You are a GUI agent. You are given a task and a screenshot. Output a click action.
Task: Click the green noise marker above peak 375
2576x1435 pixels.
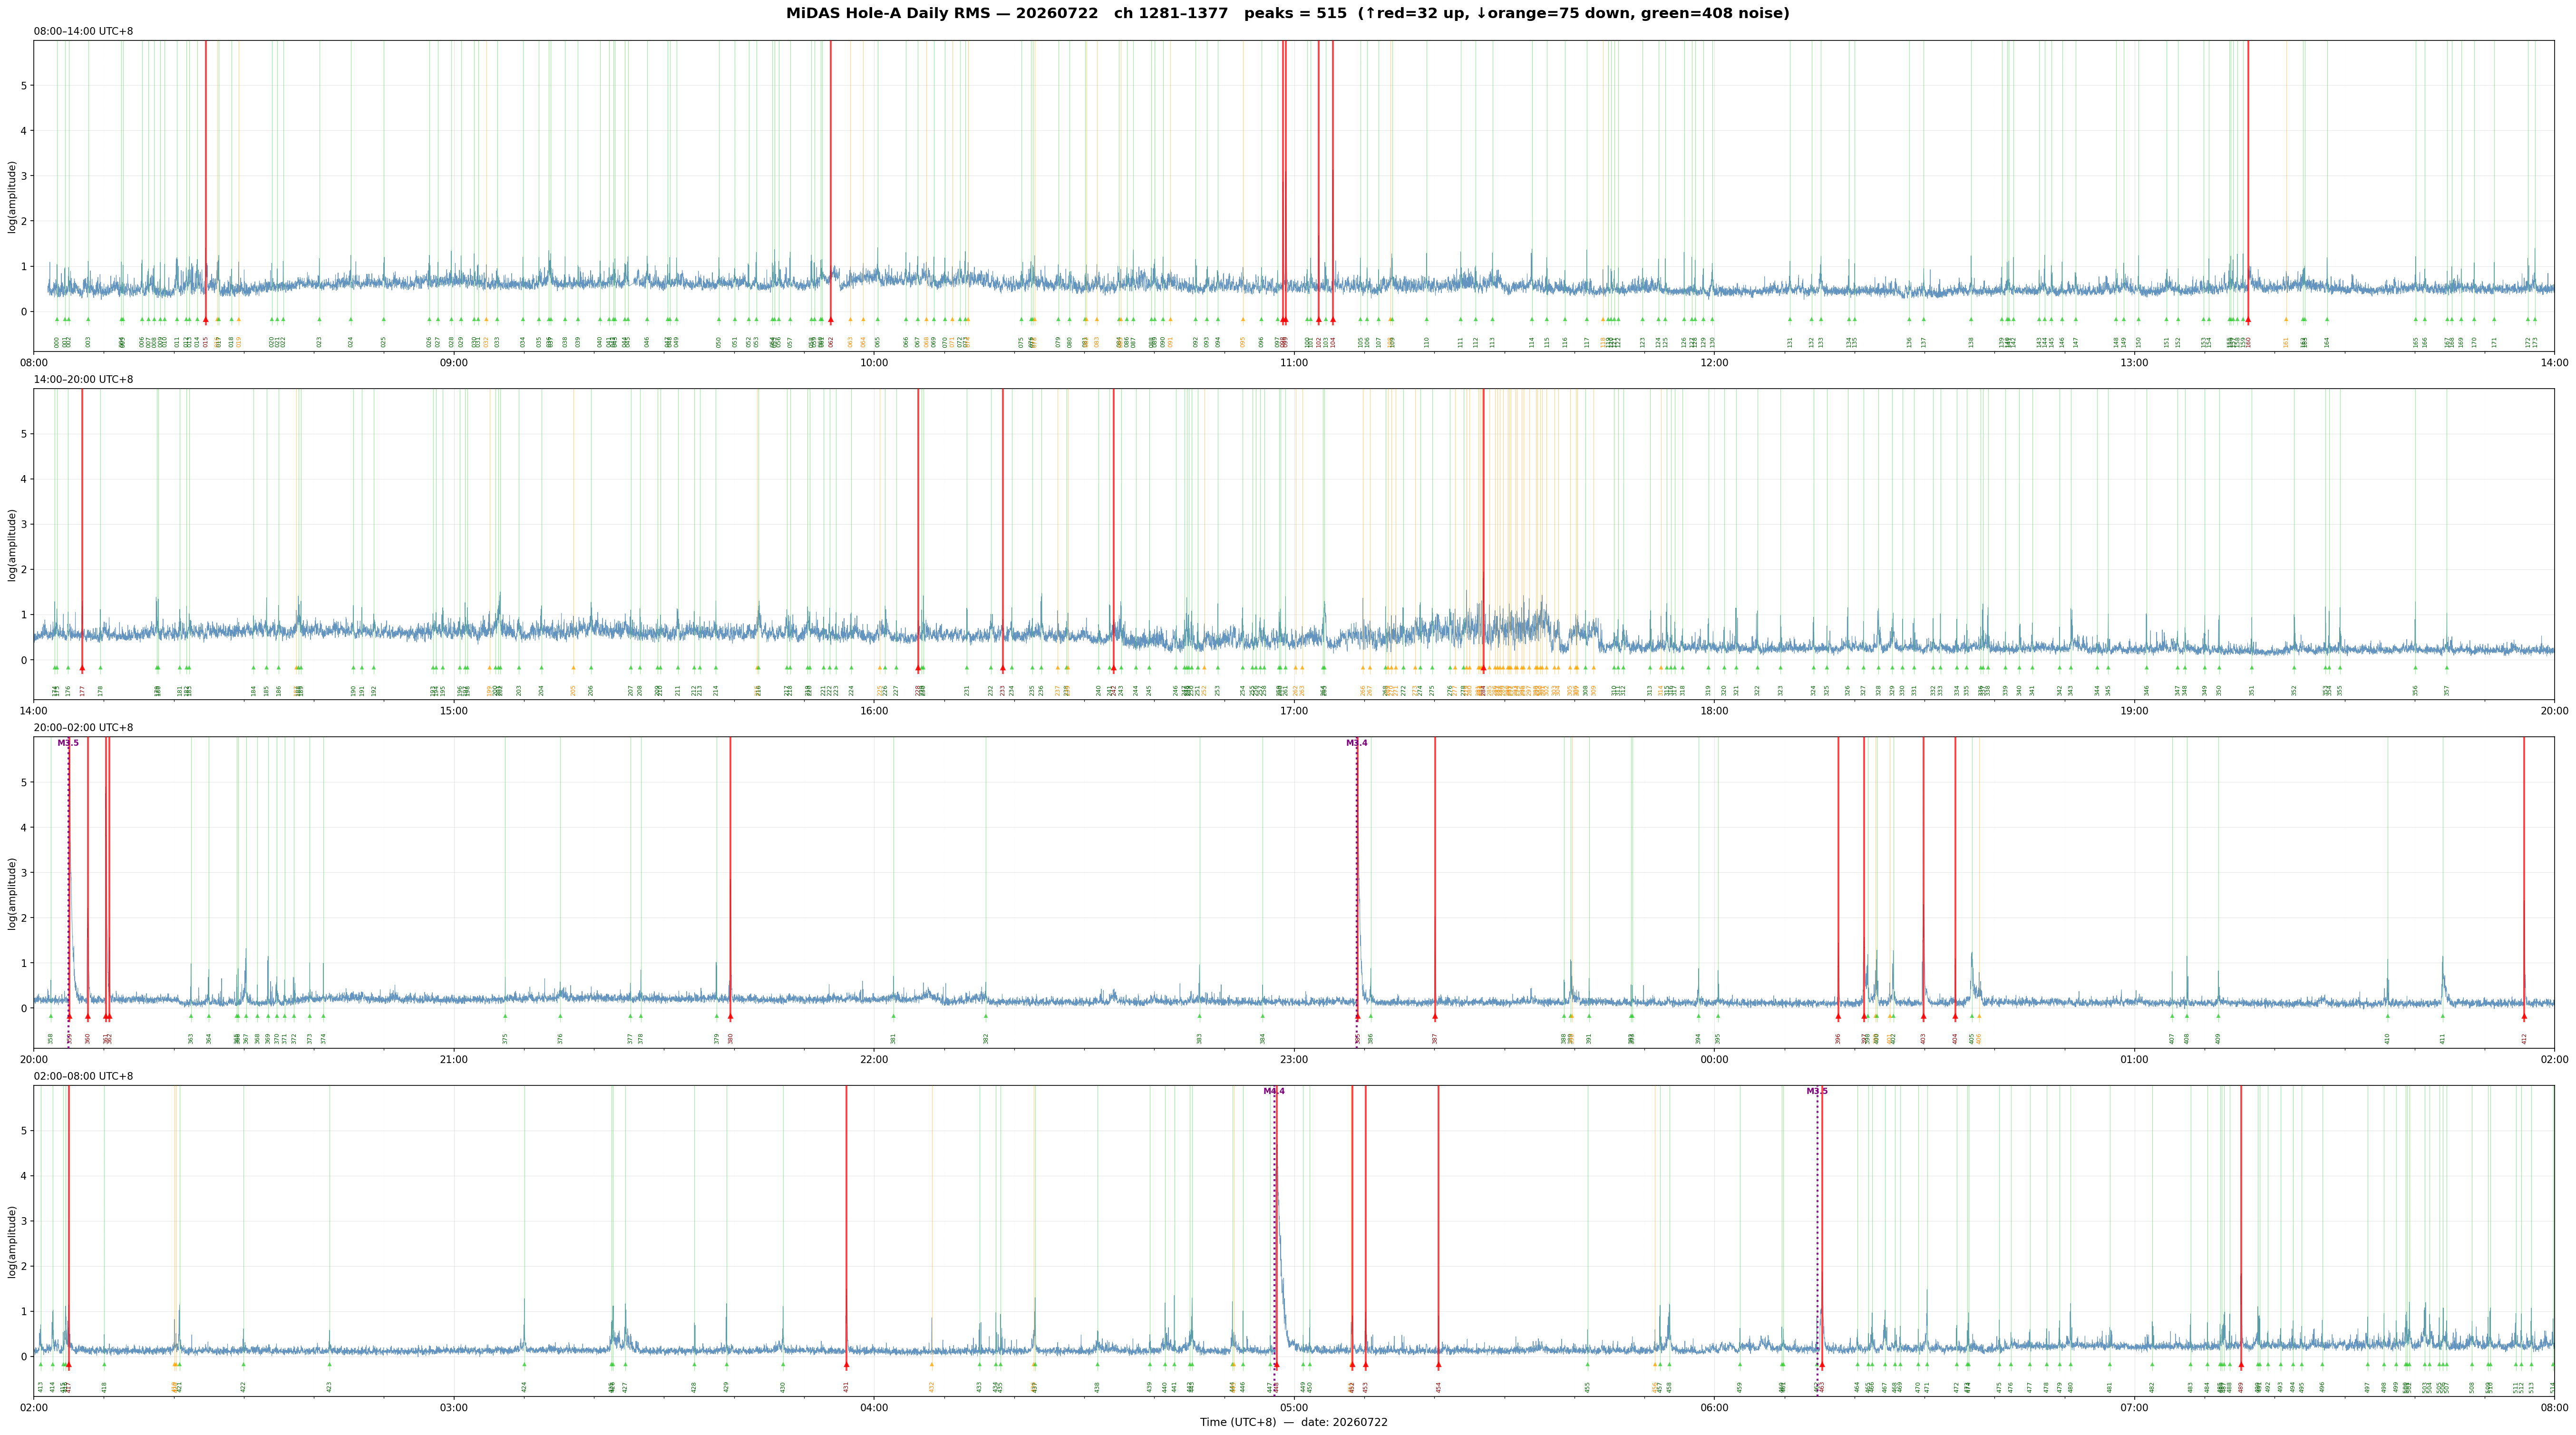point(505,1016)
